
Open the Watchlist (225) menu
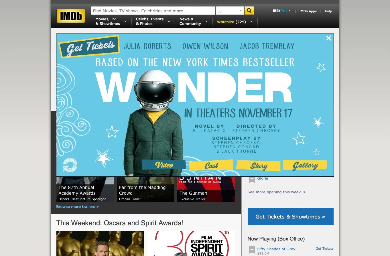[235, 22]
